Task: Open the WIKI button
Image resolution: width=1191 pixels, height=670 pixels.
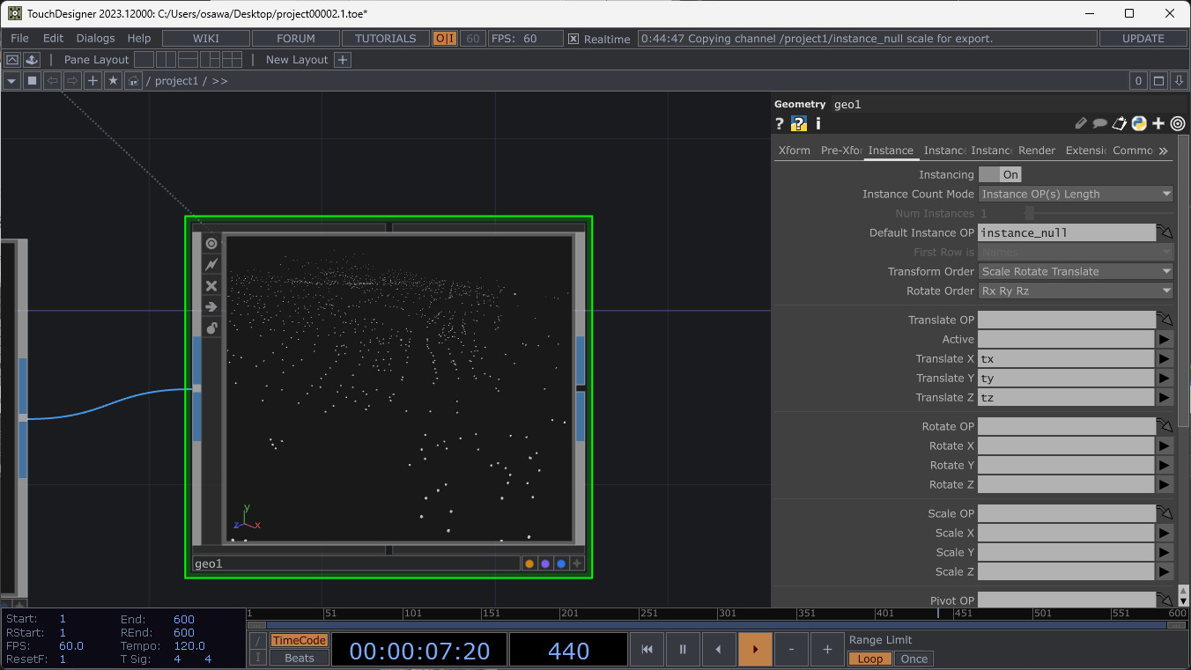Action: coord(206,39)
